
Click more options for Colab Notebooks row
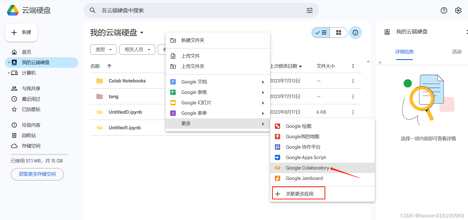coord(353,81)
